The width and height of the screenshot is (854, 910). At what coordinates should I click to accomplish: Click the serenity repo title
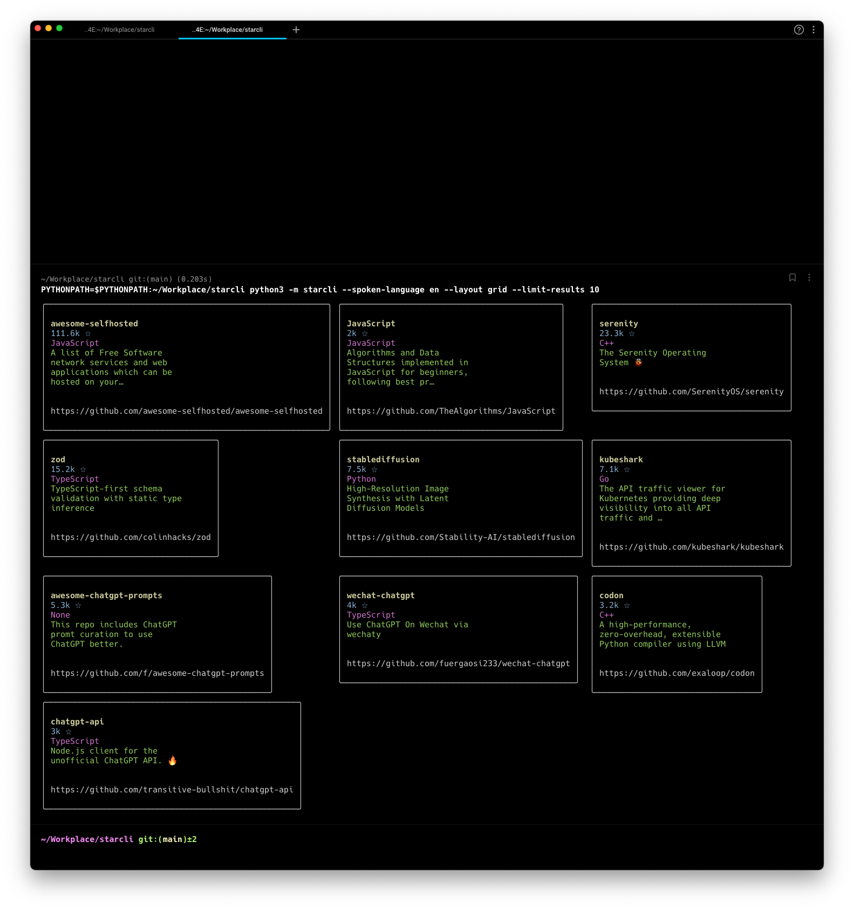pos(619,324)
